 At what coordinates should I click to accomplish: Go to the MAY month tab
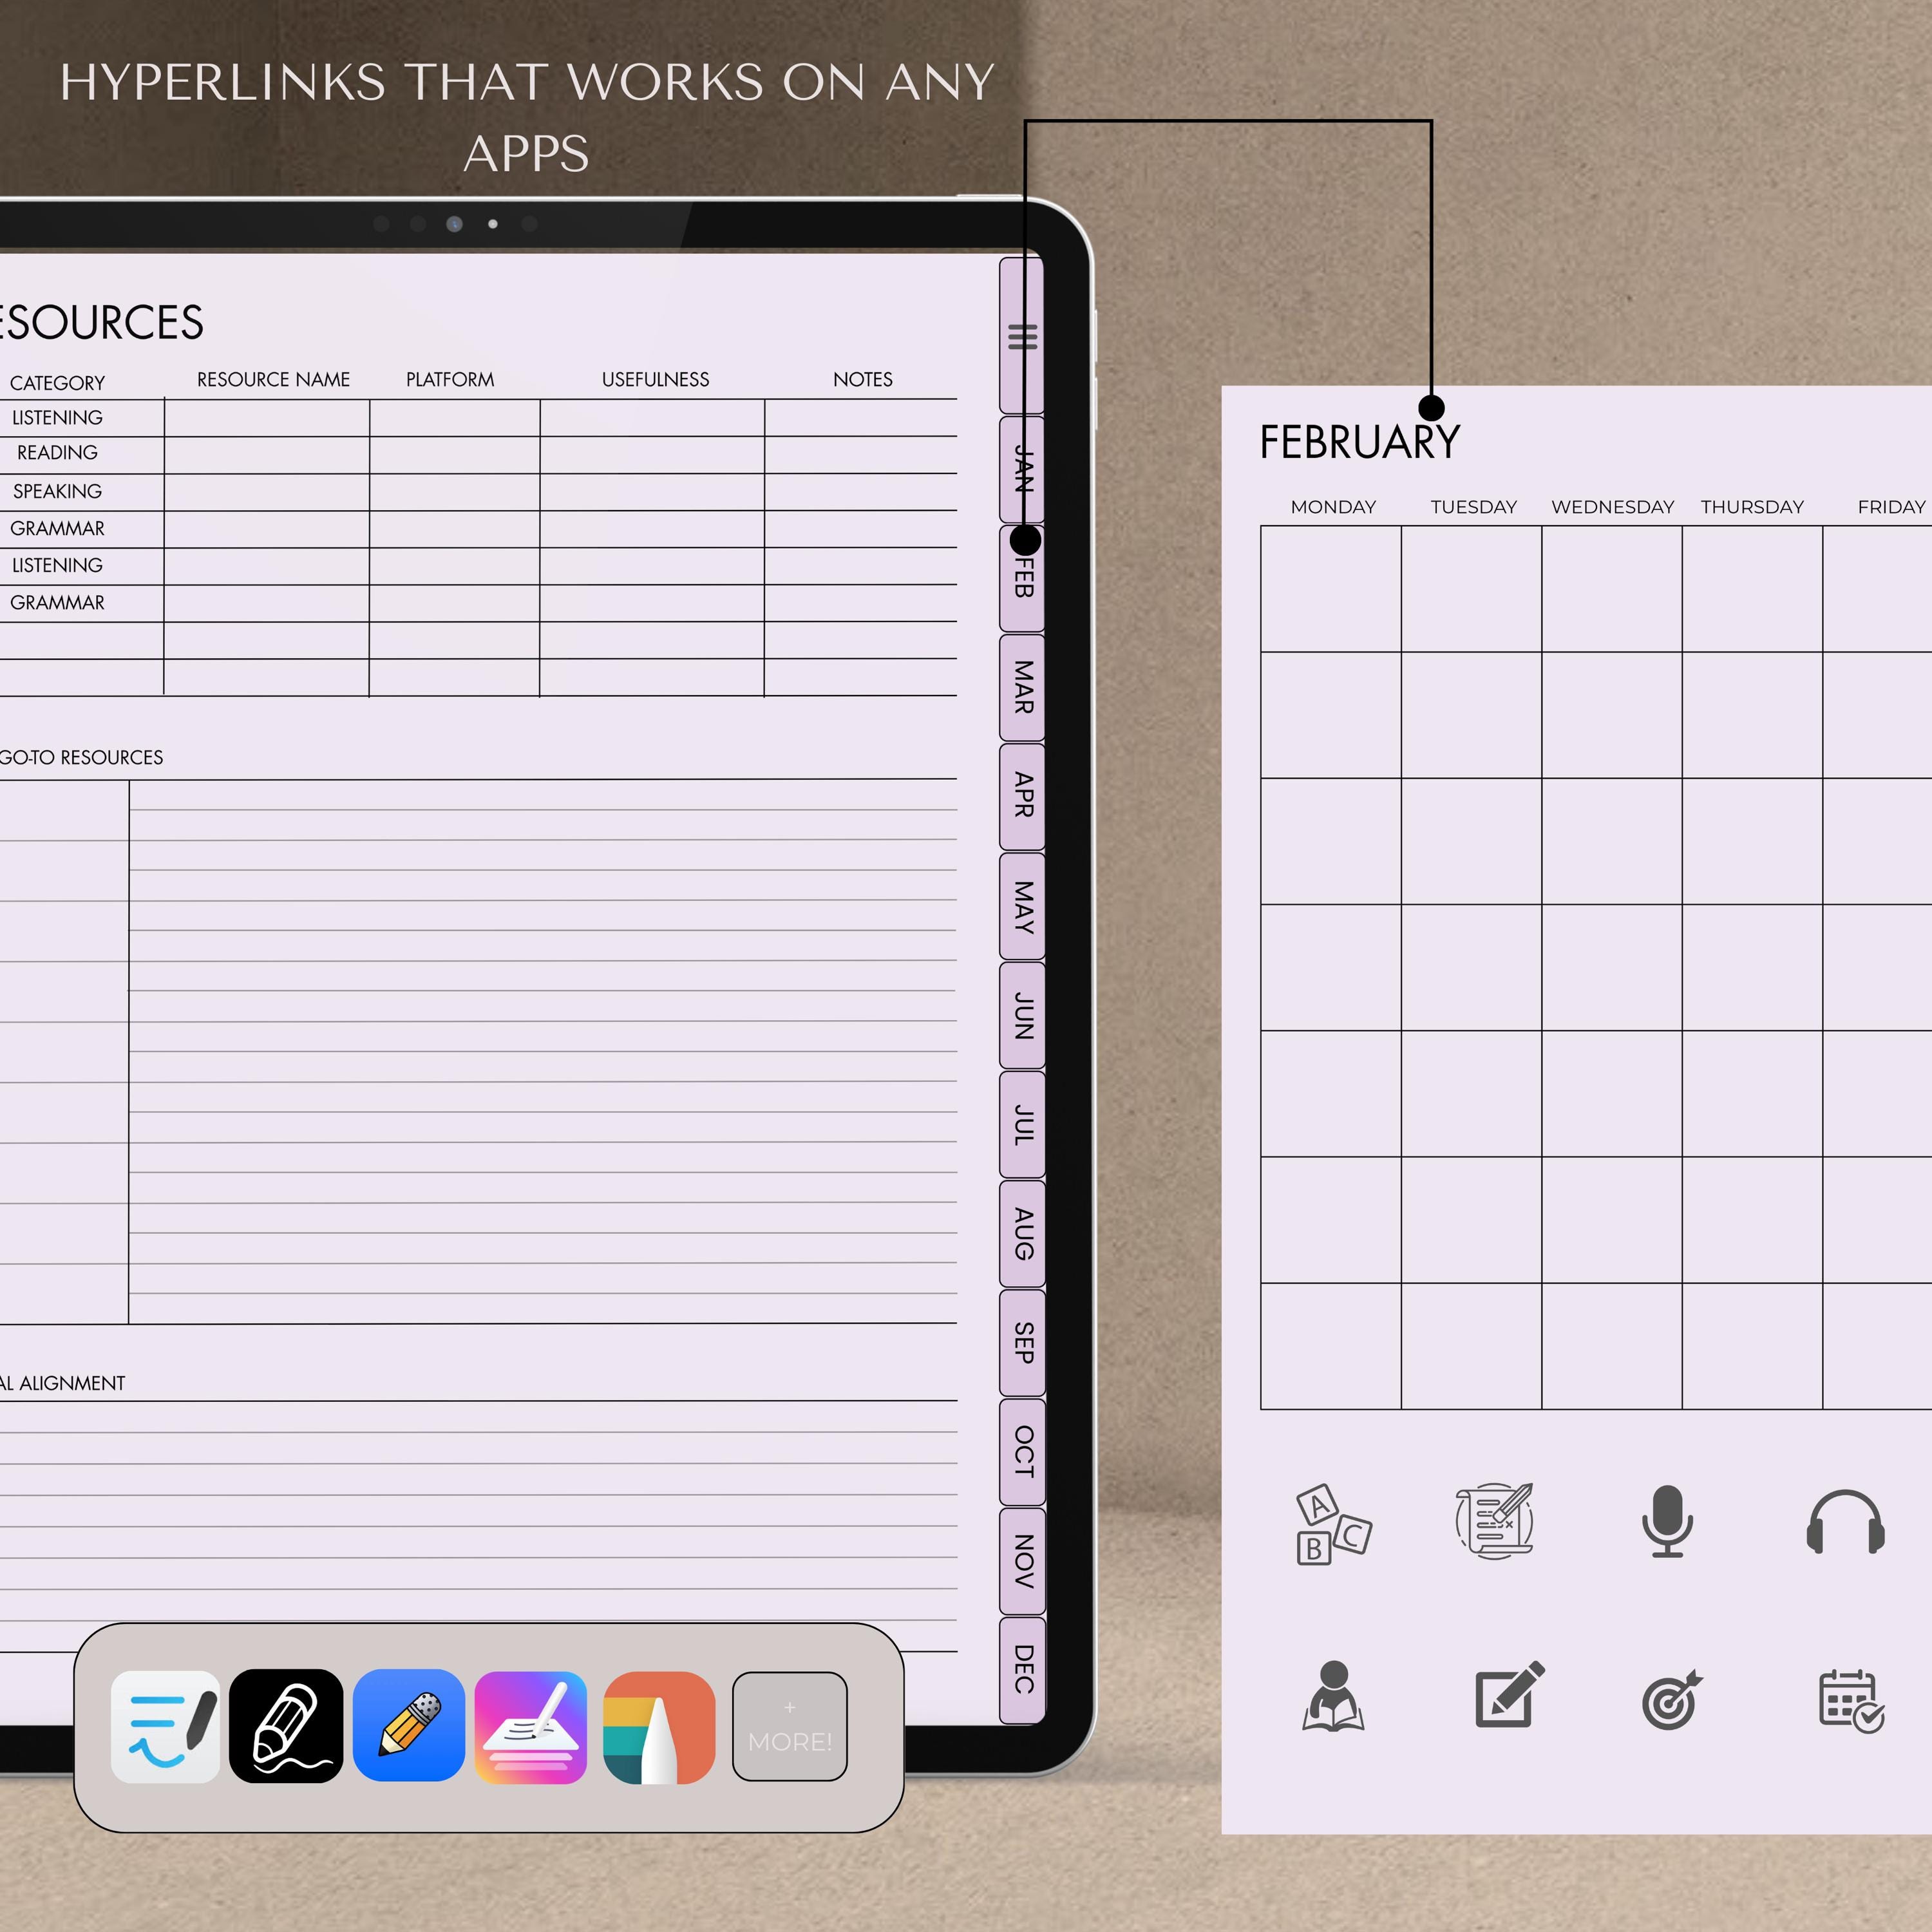pyautogui.click(x=1022, y=906)
